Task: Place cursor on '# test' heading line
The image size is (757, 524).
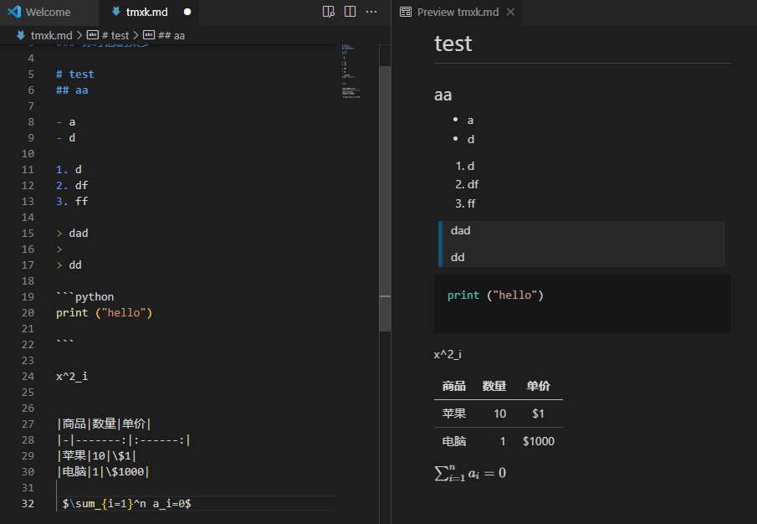Action: point(75,74)
